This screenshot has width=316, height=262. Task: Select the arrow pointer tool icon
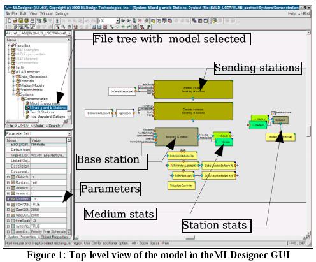(58, 27)
